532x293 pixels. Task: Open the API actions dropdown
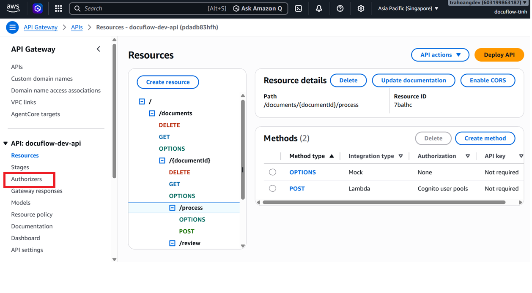pos(440,55)
